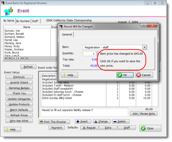Click the dialog's question-mark help icon
Image resolution: width=172 pixels, height=142 pixels.
point(144,25)
